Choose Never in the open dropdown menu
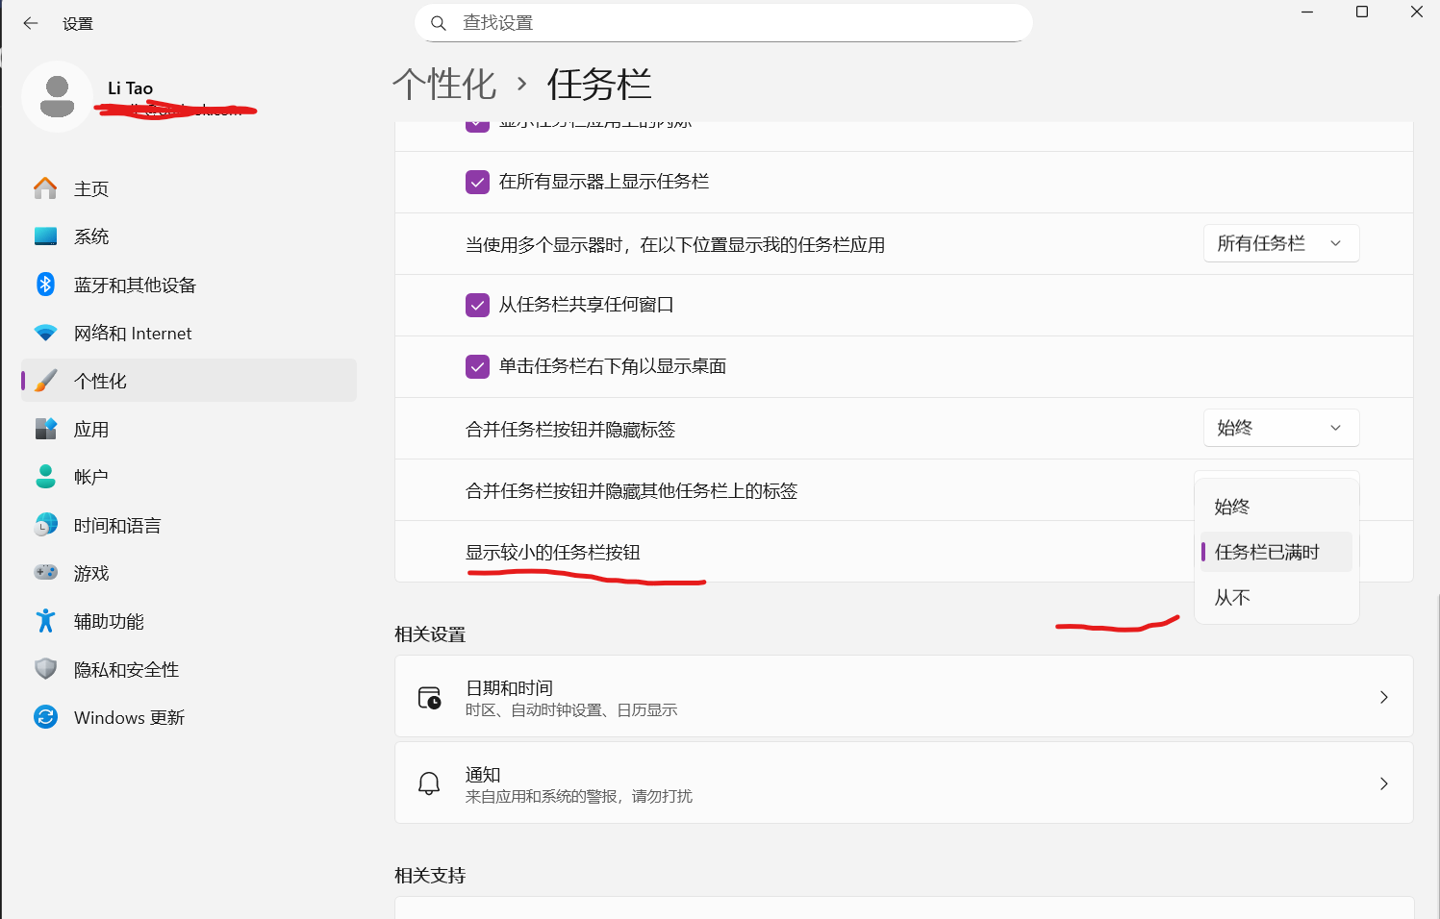Viewport: 1440px width, 919px height. pos(1231,597)
